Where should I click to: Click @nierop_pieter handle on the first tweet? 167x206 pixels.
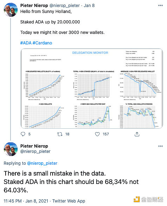pos(65,6)
